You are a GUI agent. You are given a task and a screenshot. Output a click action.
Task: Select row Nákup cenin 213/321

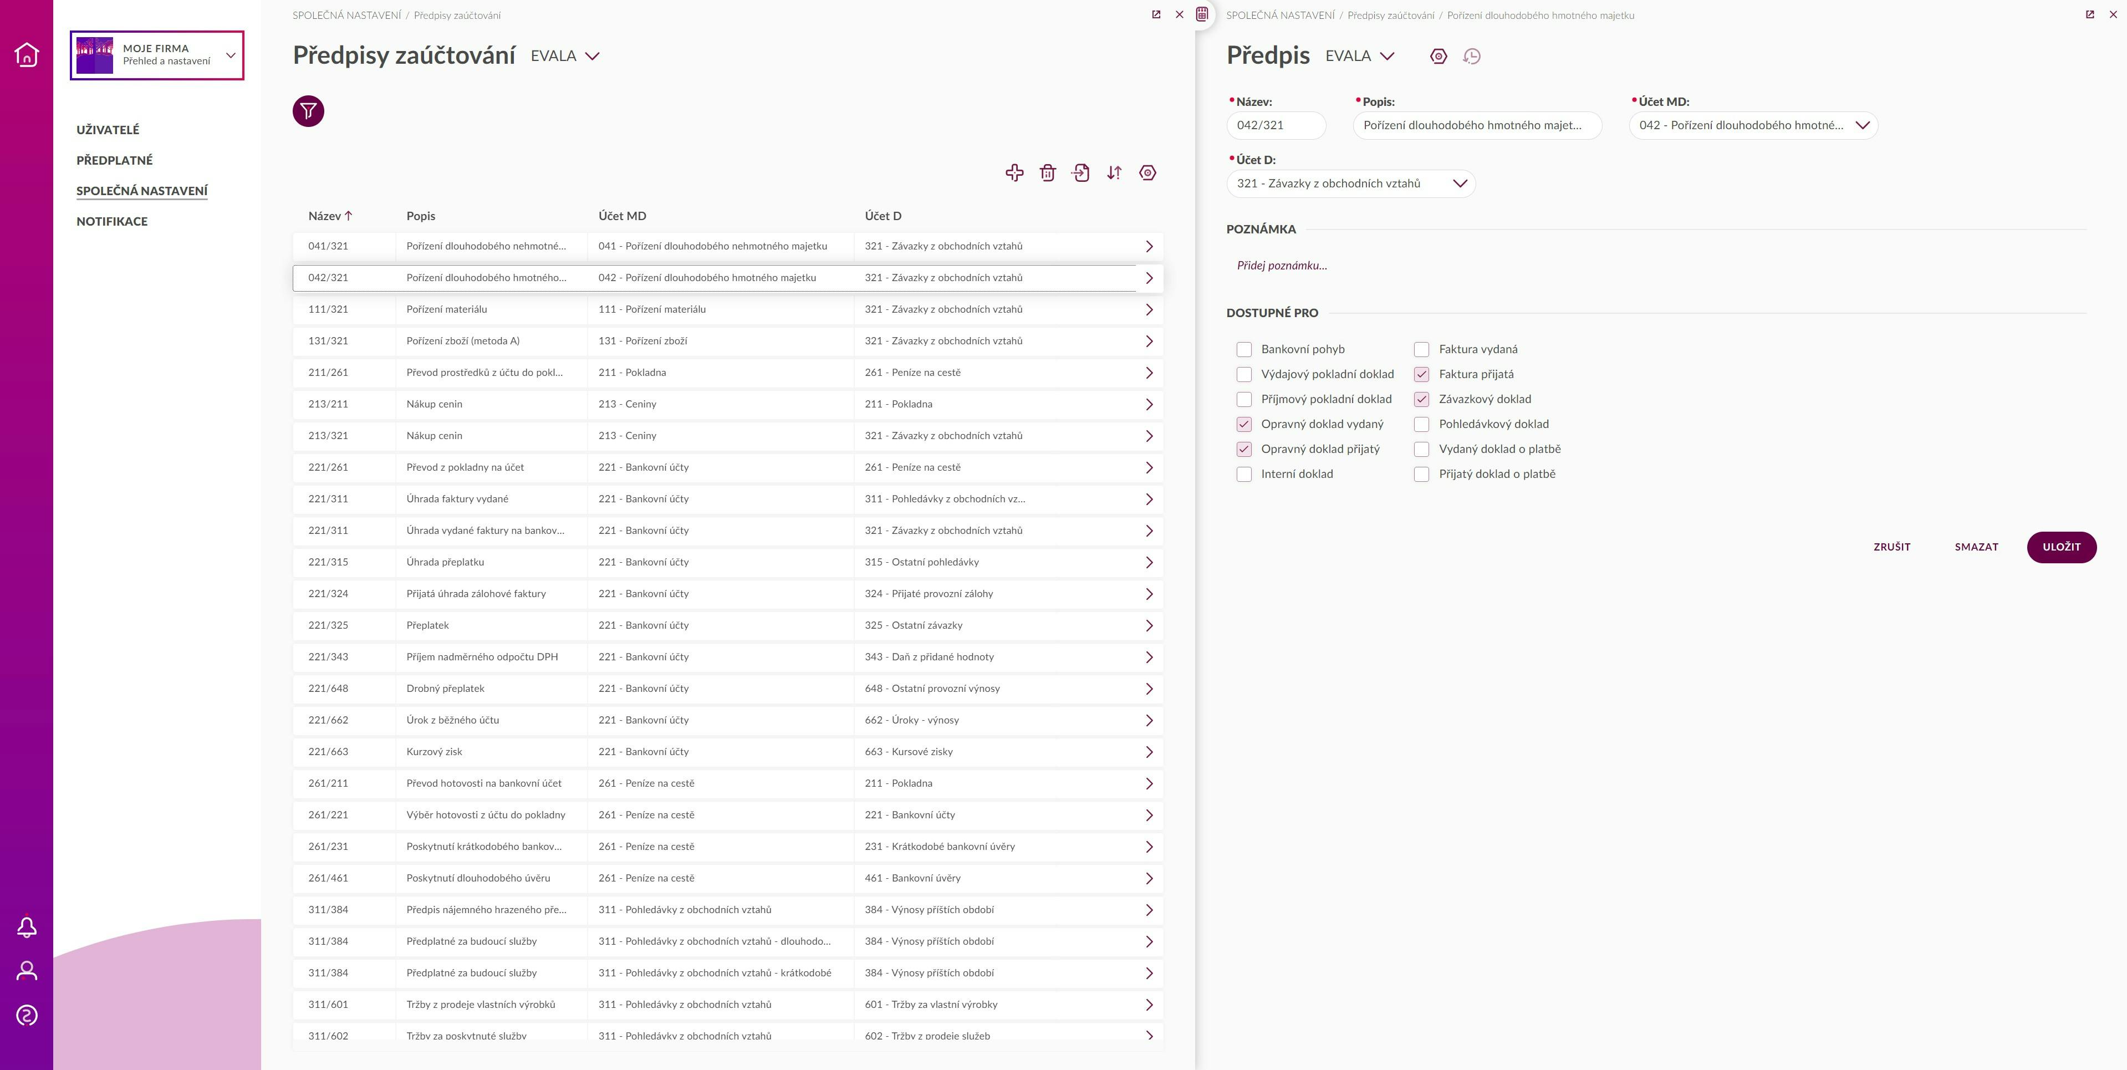[x=727, y=436]
